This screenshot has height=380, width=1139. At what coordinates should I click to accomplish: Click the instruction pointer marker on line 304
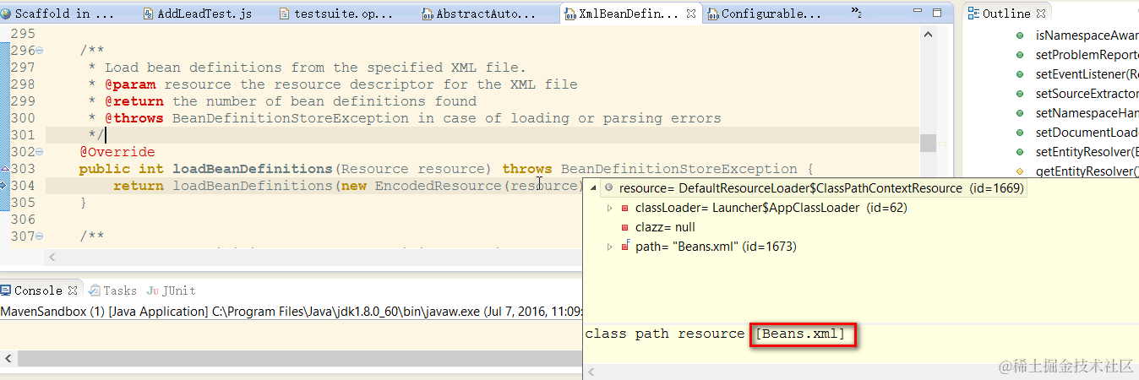click(x=4, y=186)
